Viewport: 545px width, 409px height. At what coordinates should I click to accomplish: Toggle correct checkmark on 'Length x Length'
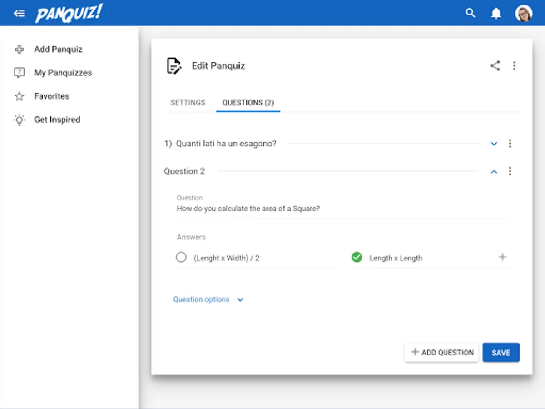tap(357, 258)
